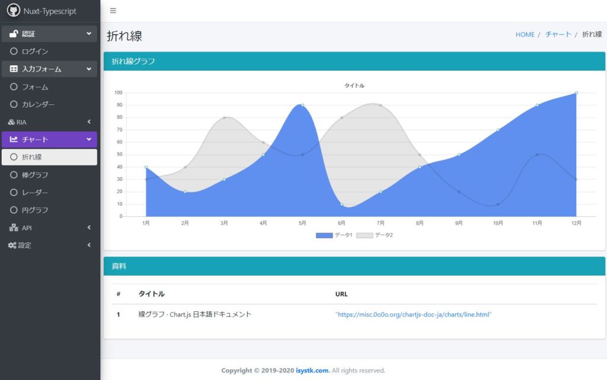Expand the 設定 menu chevron
This screenshot has height=380, width=607.
click(x=89, y=245)
